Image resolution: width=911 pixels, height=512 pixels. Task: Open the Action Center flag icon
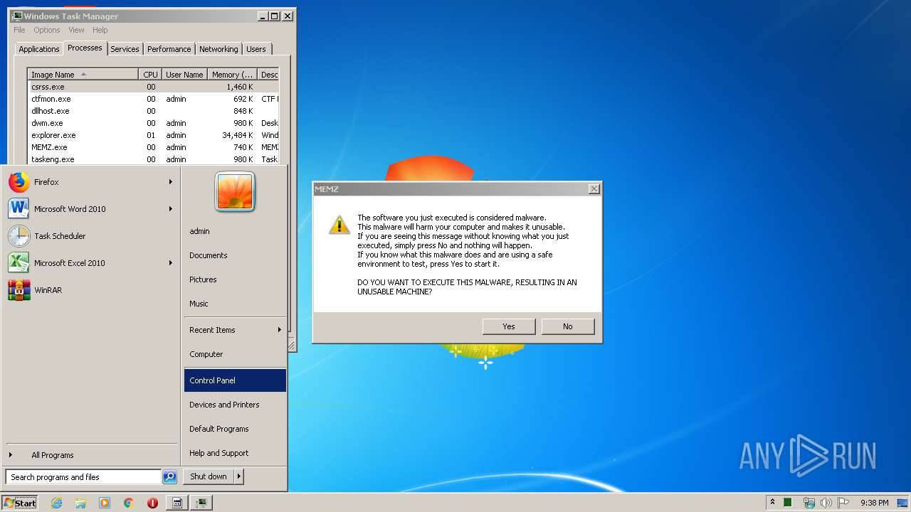point(843,503)
